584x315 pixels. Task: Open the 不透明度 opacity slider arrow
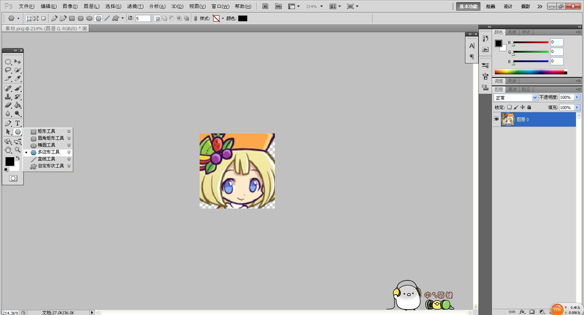pyautogui.click(x=577, y=97)
